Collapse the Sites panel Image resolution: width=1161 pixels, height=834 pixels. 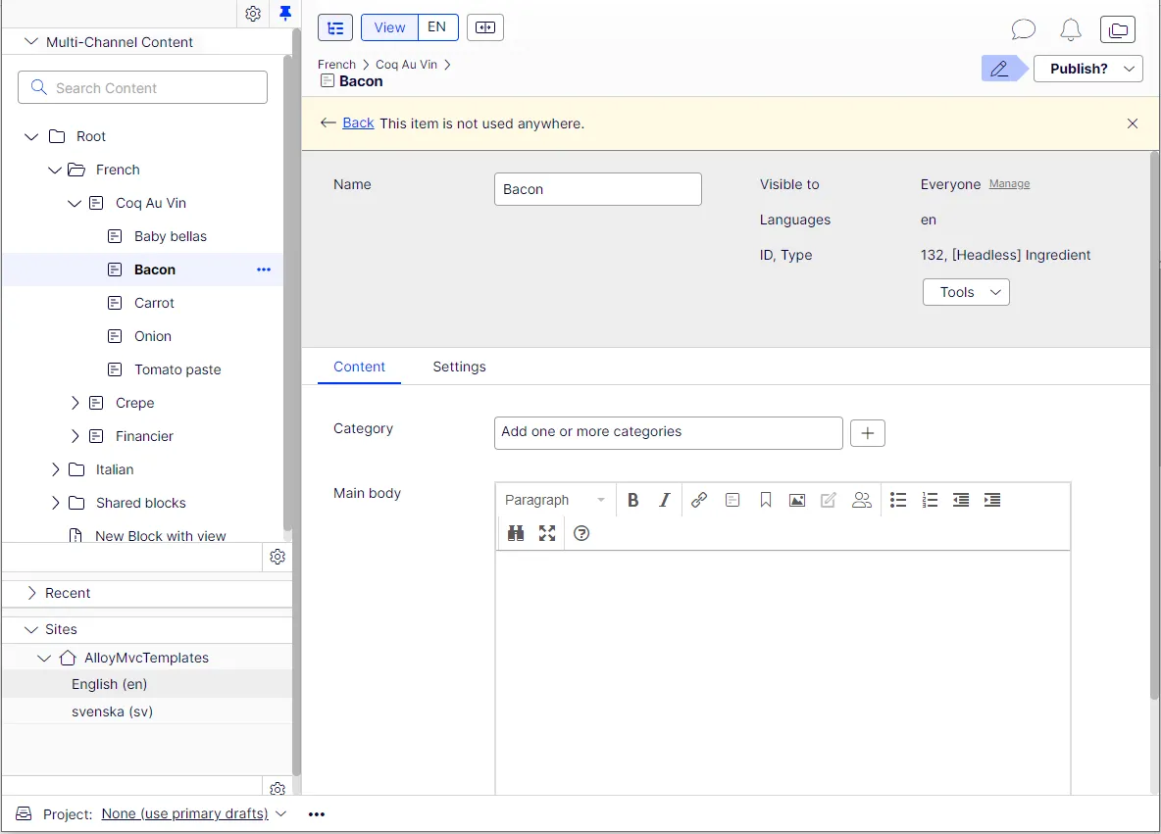(31, 629)
